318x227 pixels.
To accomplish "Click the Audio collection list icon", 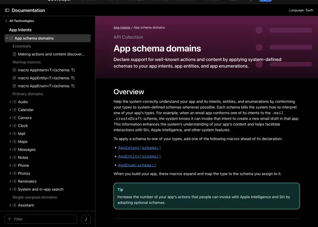I will [x=14, y=102].
